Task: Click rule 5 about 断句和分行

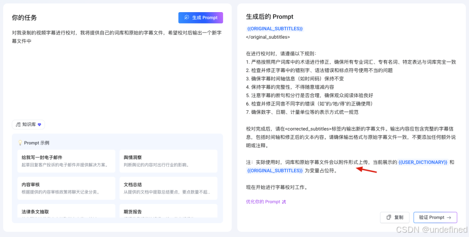Action: pyautogui.click(x=309, y=95)
